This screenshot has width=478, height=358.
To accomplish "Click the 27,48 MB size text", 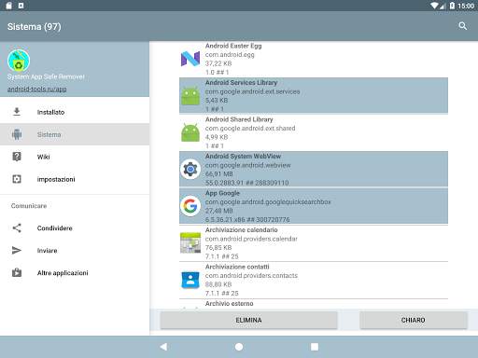I will [x=219, y=211].
